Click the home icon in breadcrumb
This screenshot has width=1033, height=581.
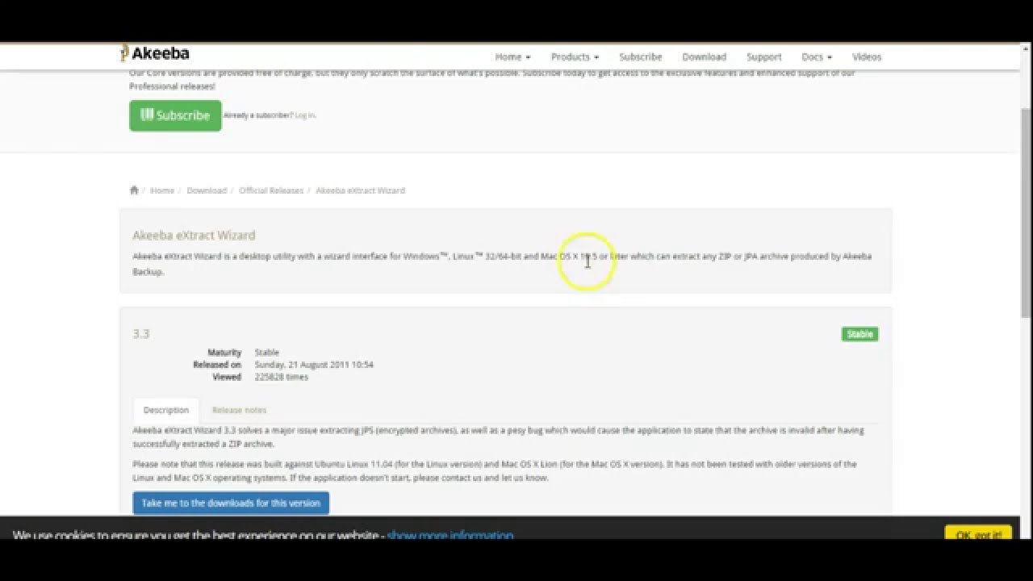[x=134, y=190]
